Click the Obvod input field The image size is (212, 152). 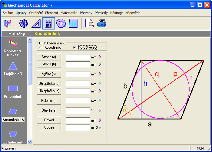[78, 120]
